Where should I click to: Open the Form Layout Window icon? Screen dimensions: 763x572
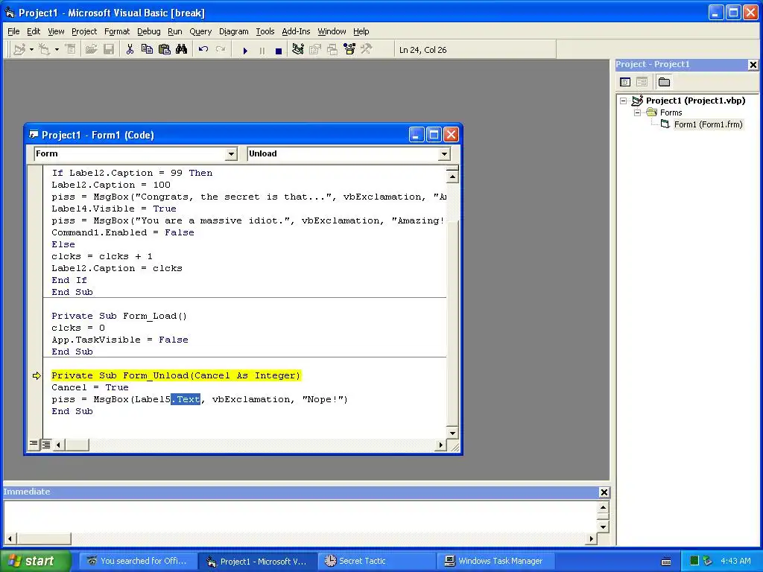[x=332, y=50]
